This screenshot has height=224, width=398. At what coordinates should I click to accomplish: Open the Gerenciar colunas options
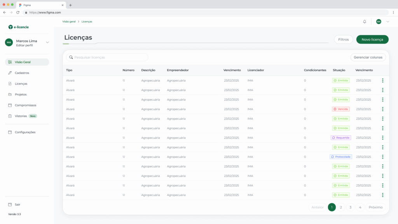pos(368,57)
